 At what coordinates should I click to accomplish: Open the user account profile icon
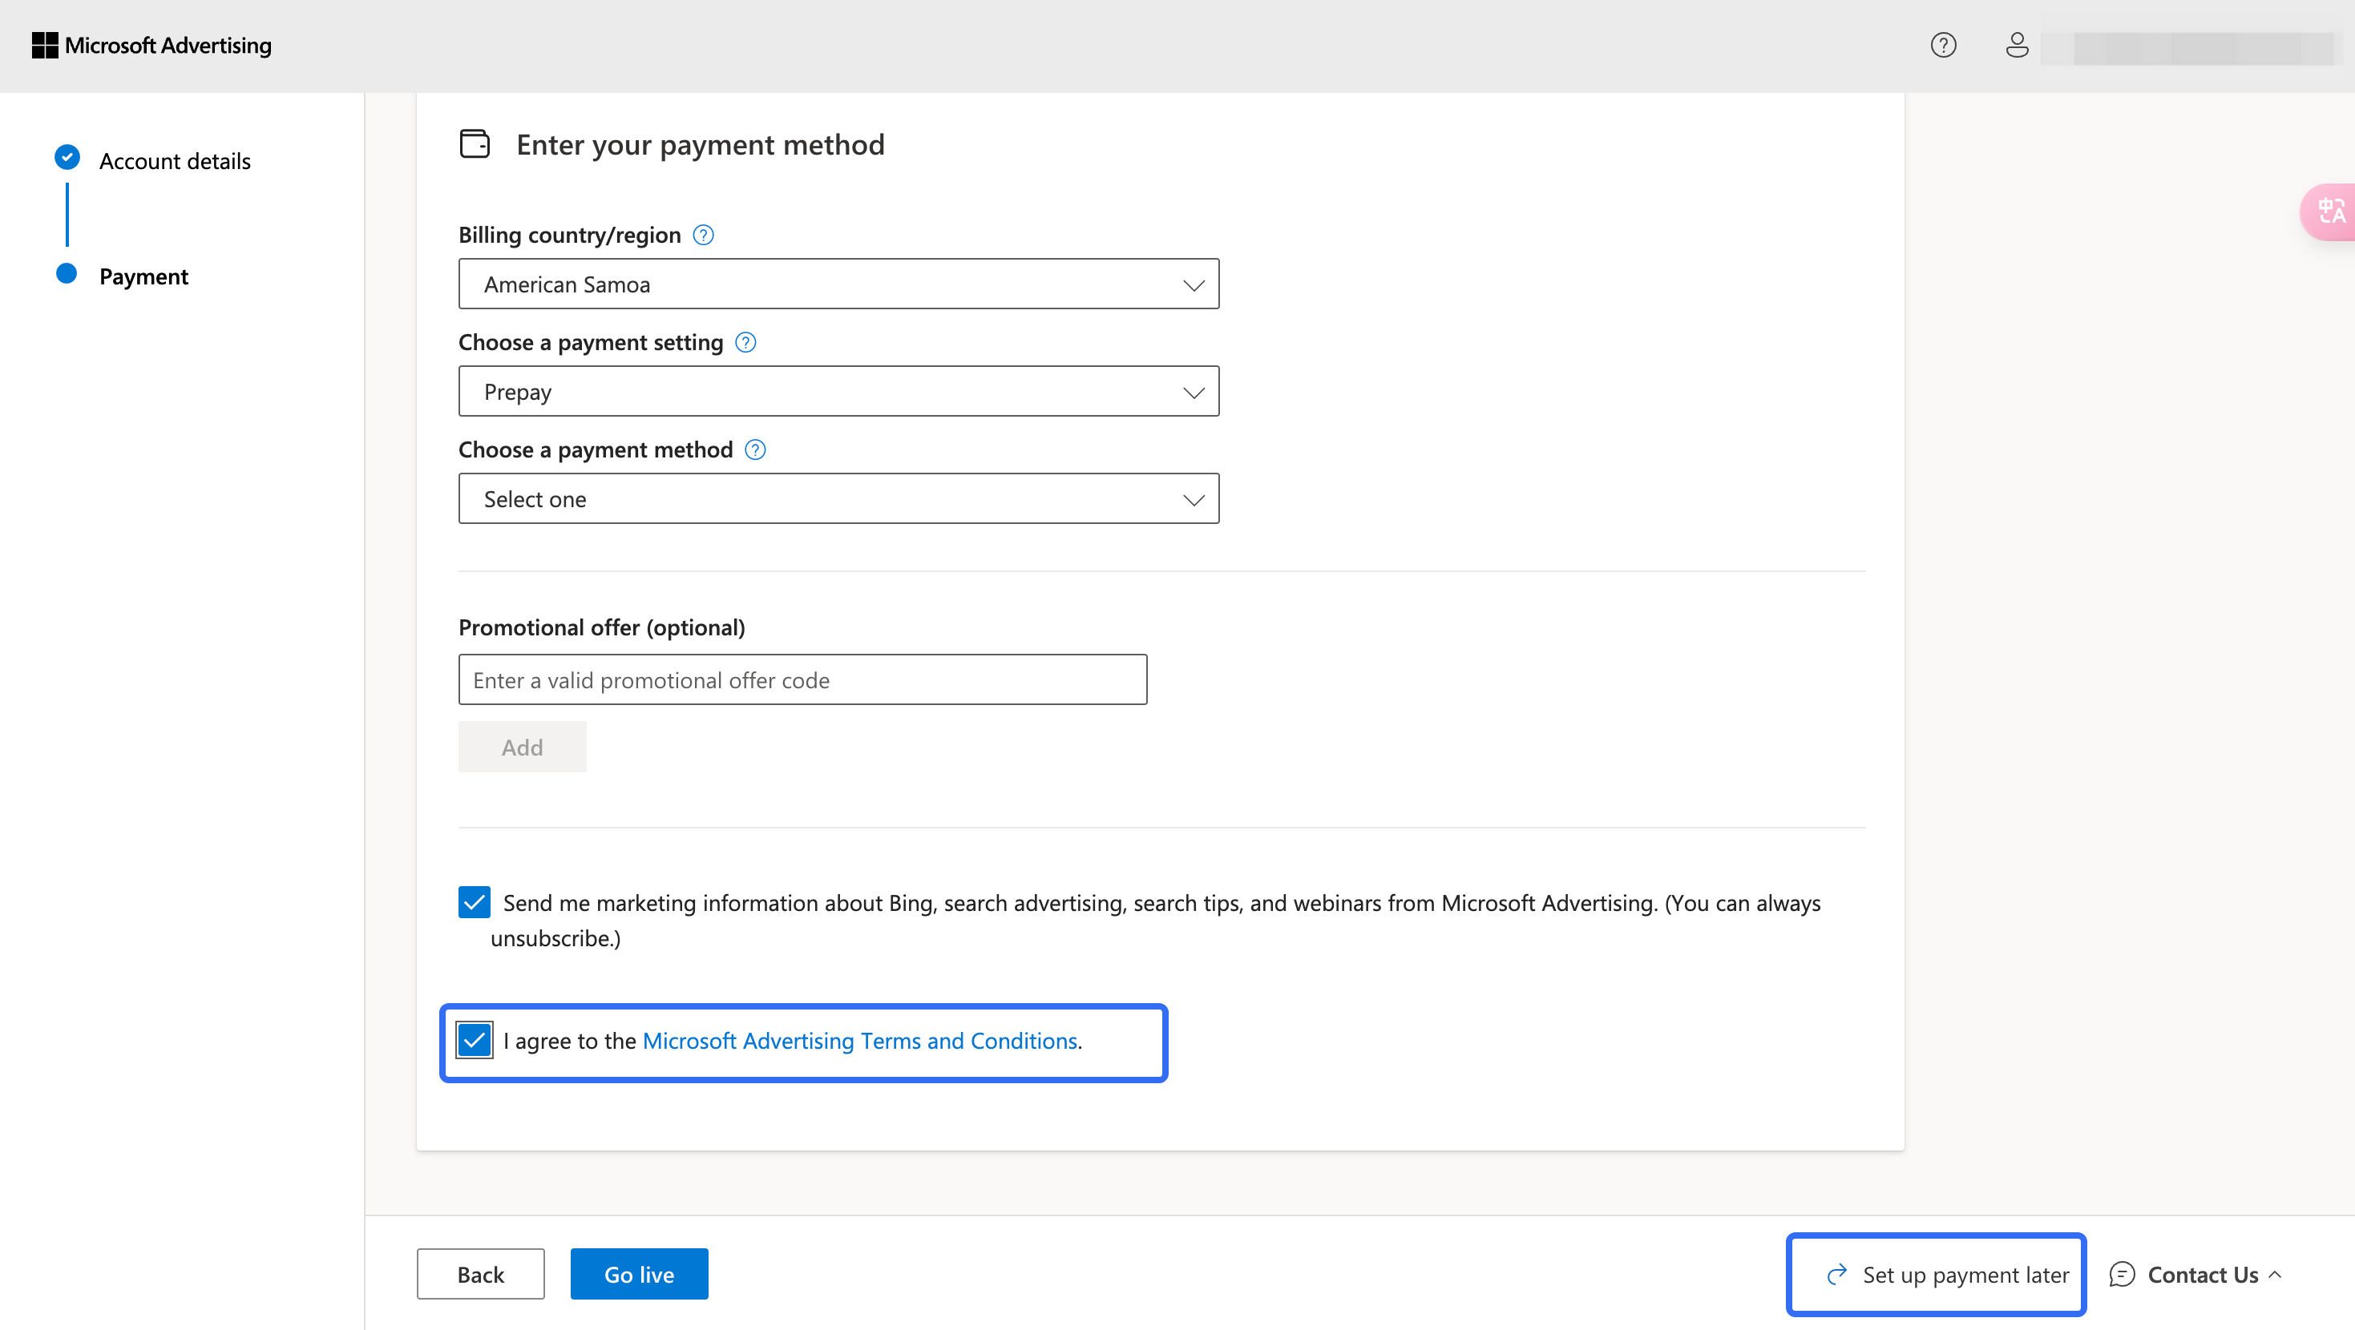(2017, 45)
